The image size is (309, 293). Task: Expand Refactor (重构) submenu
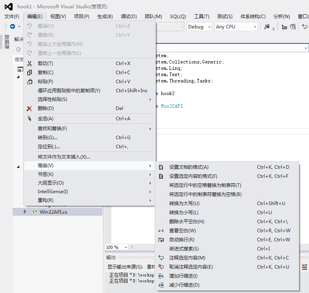pos(89,200)
